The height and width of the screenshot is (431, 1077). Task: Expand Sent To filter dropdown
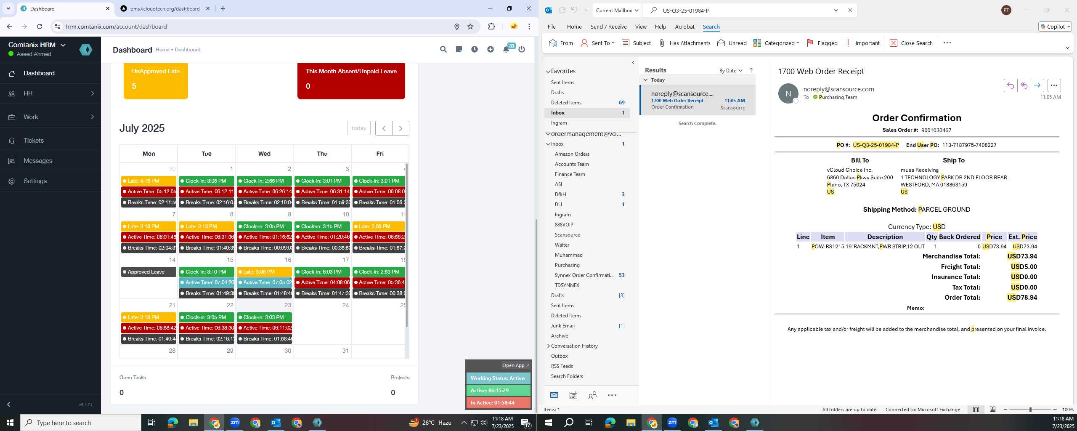pyautogui.click(x=597, y=43)
